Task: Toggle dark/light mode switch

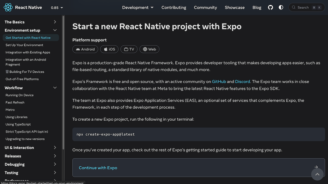Action: pos(281,7)
